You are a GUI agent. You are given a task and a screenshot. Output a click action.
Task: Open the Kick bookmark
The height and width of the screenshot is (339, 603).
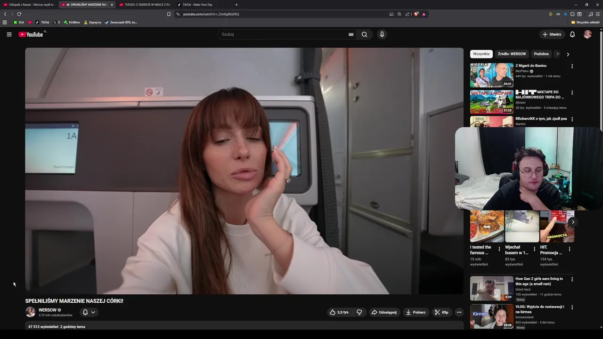tap(19, 22)
